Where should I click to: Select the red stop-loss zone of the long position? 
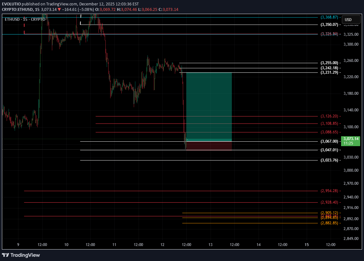pyautogui.click(x=209, y=145)
